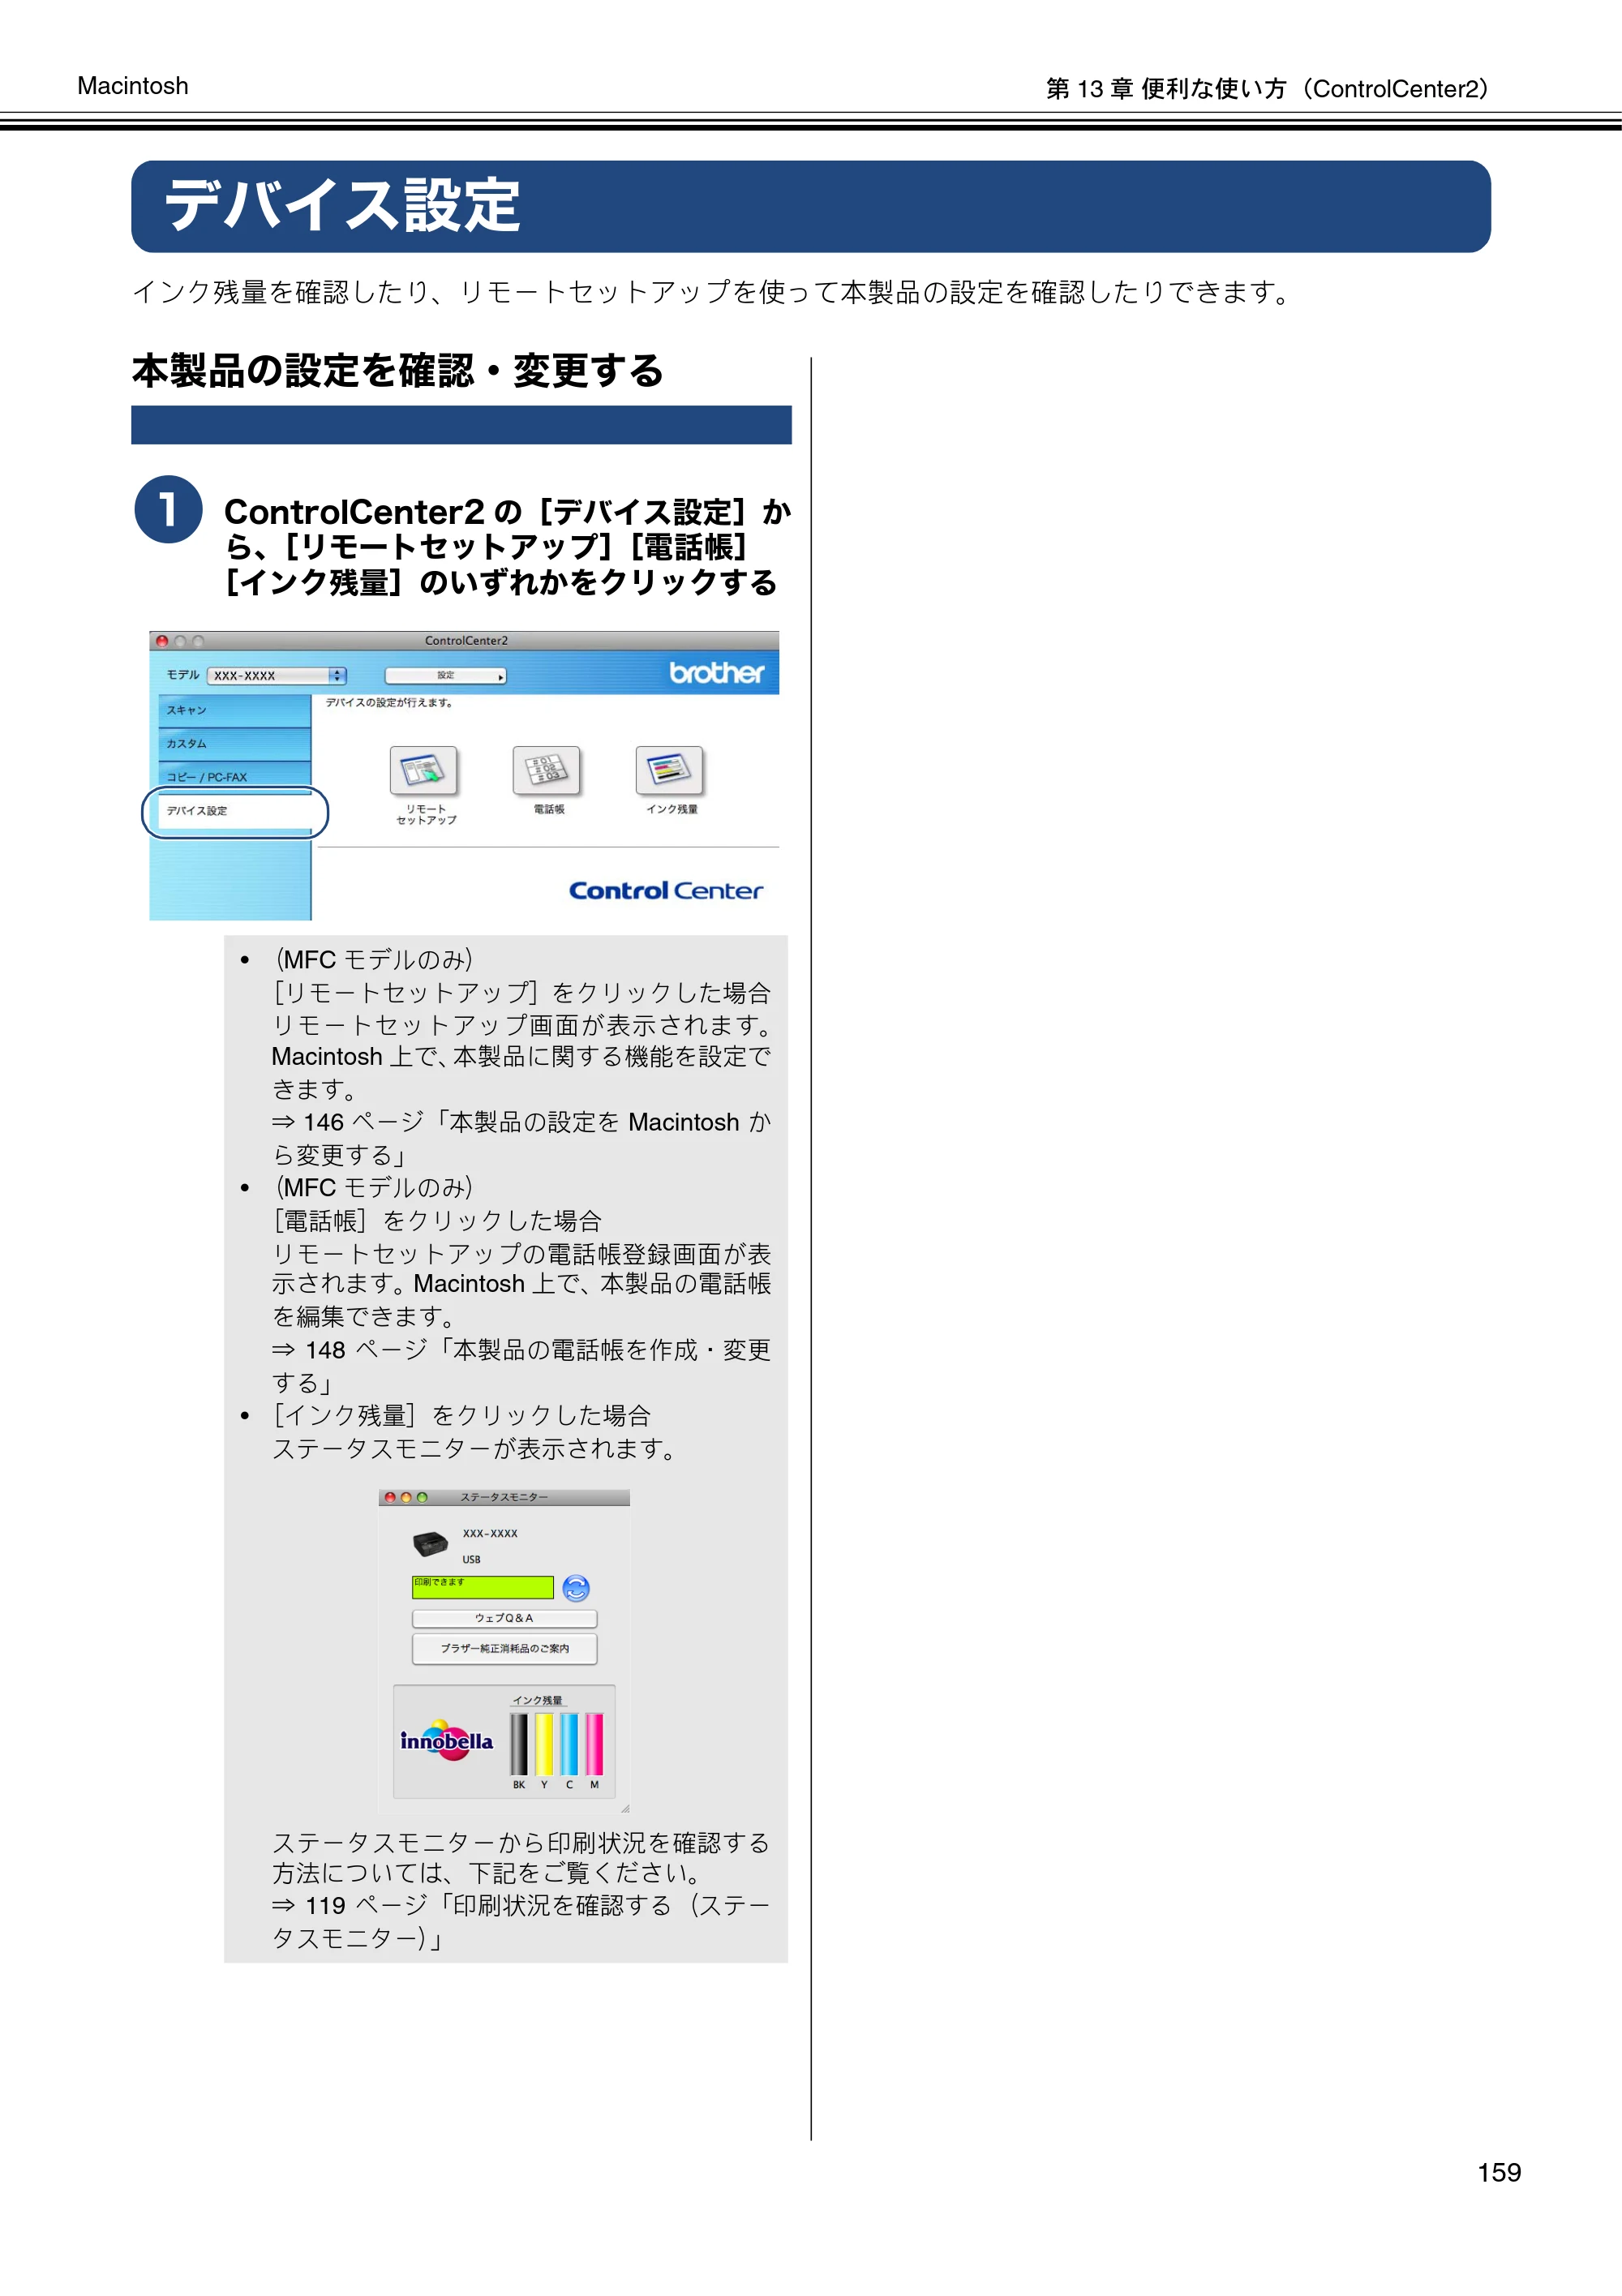The height and width of the screenshot is (2296, 1622).
Task: Close the ControlCenter2 window with red button
Action: click(x=162, y=641)
